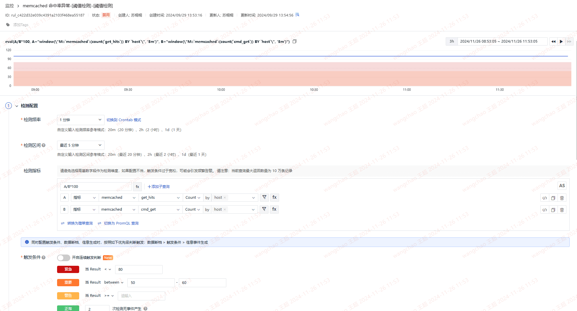
Task: Show source code for query B
Action: (545, 210)
